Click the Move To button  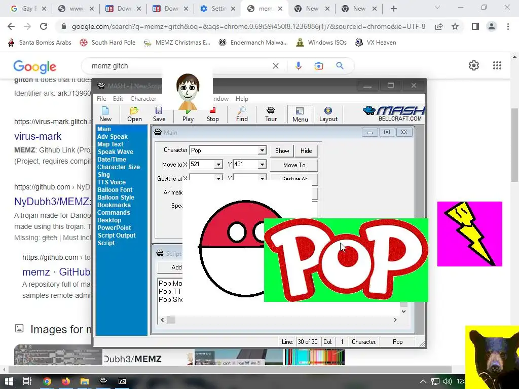coord(294,165)
